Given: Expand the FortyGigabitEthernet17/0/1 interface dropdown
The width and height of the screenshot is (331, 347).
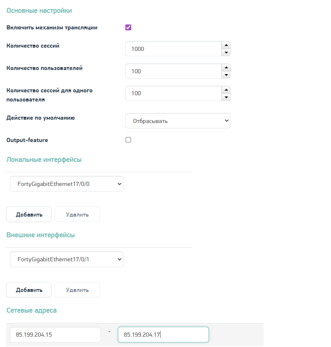Looking at the screenshot, I should point(67,259).
